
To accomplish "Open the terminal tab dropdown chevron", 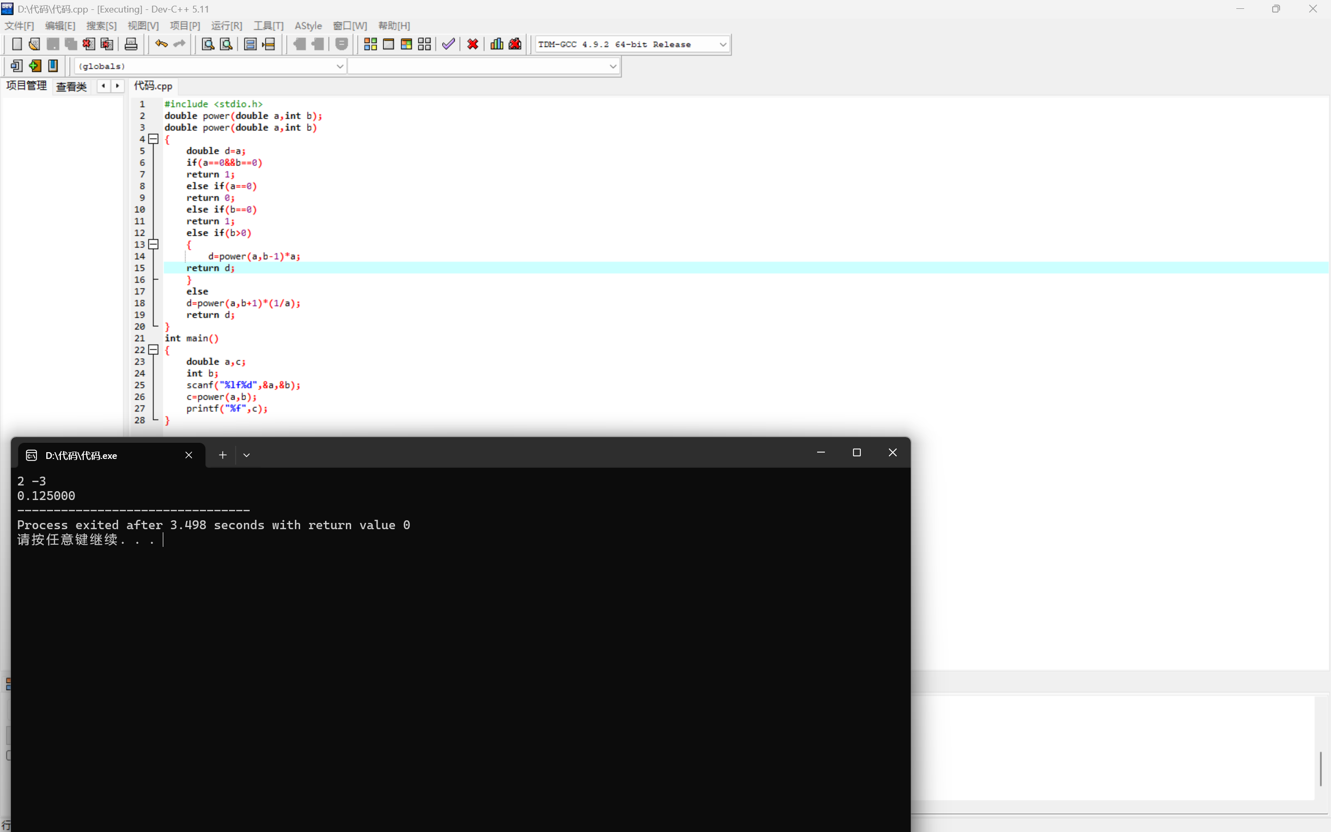I will (x=247, y=455).
